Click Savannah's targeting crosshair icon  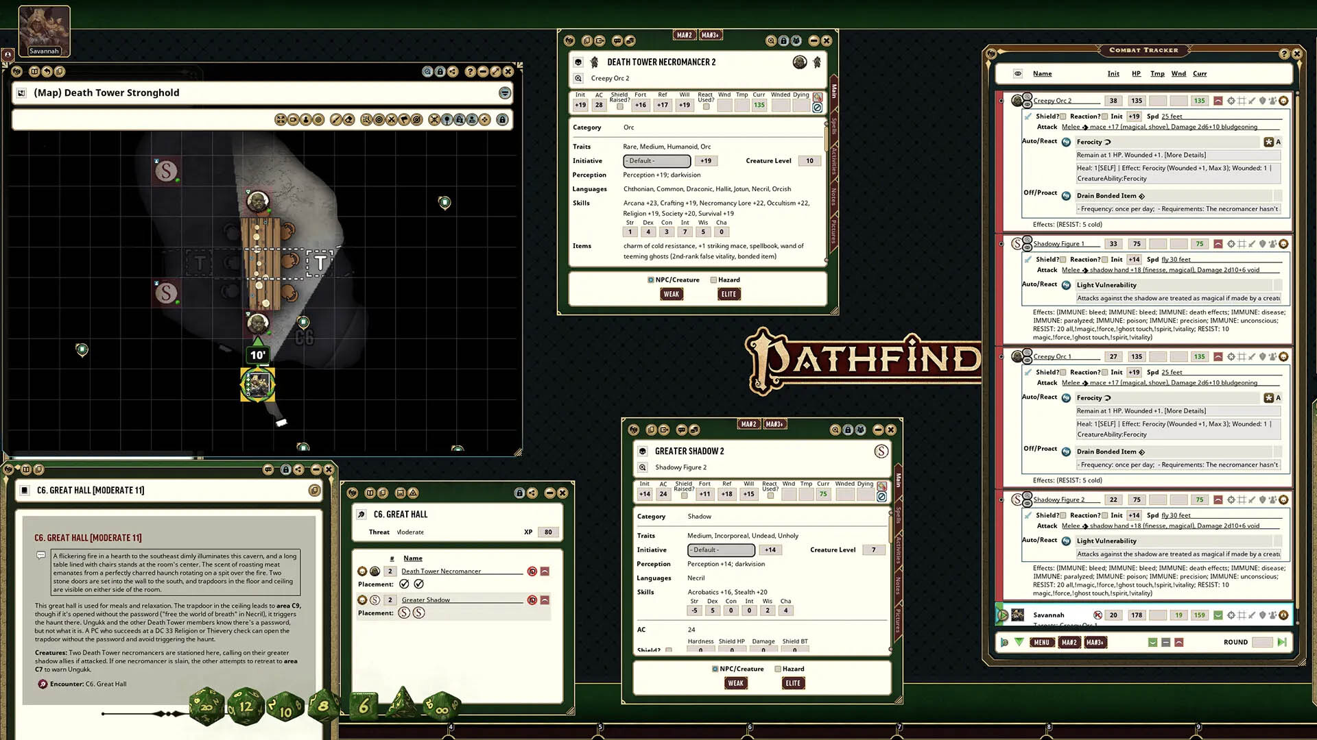(x=1231, y=615)
